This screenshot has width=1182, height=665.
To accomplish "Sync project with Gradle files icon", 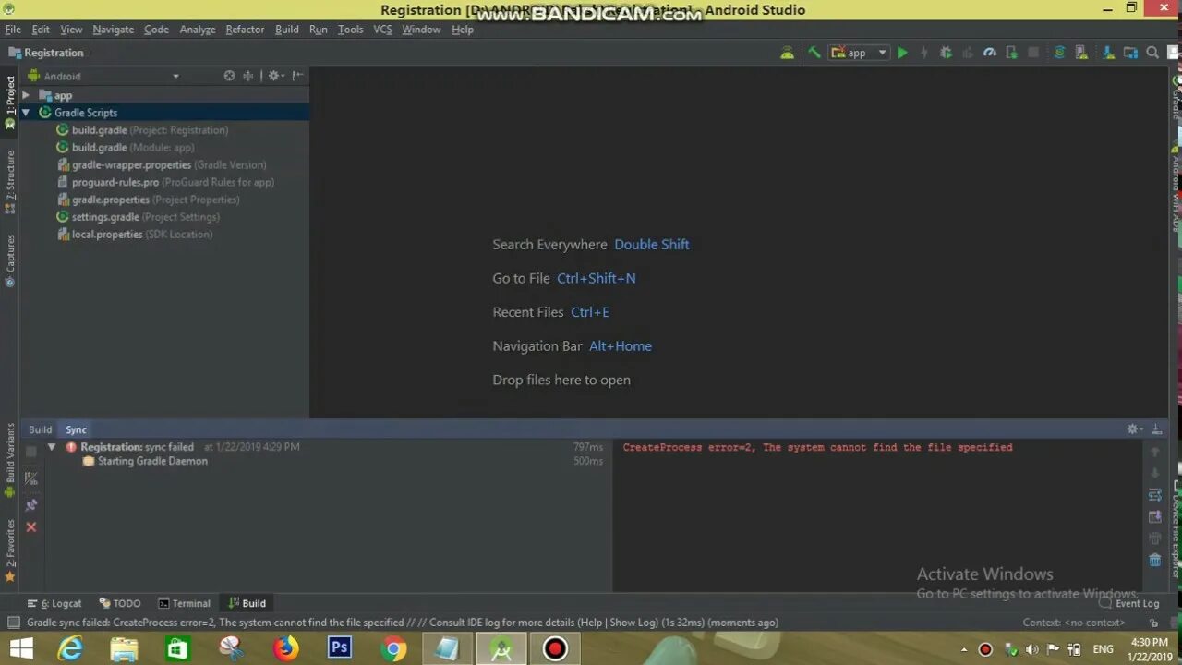I will point(1059,53).
